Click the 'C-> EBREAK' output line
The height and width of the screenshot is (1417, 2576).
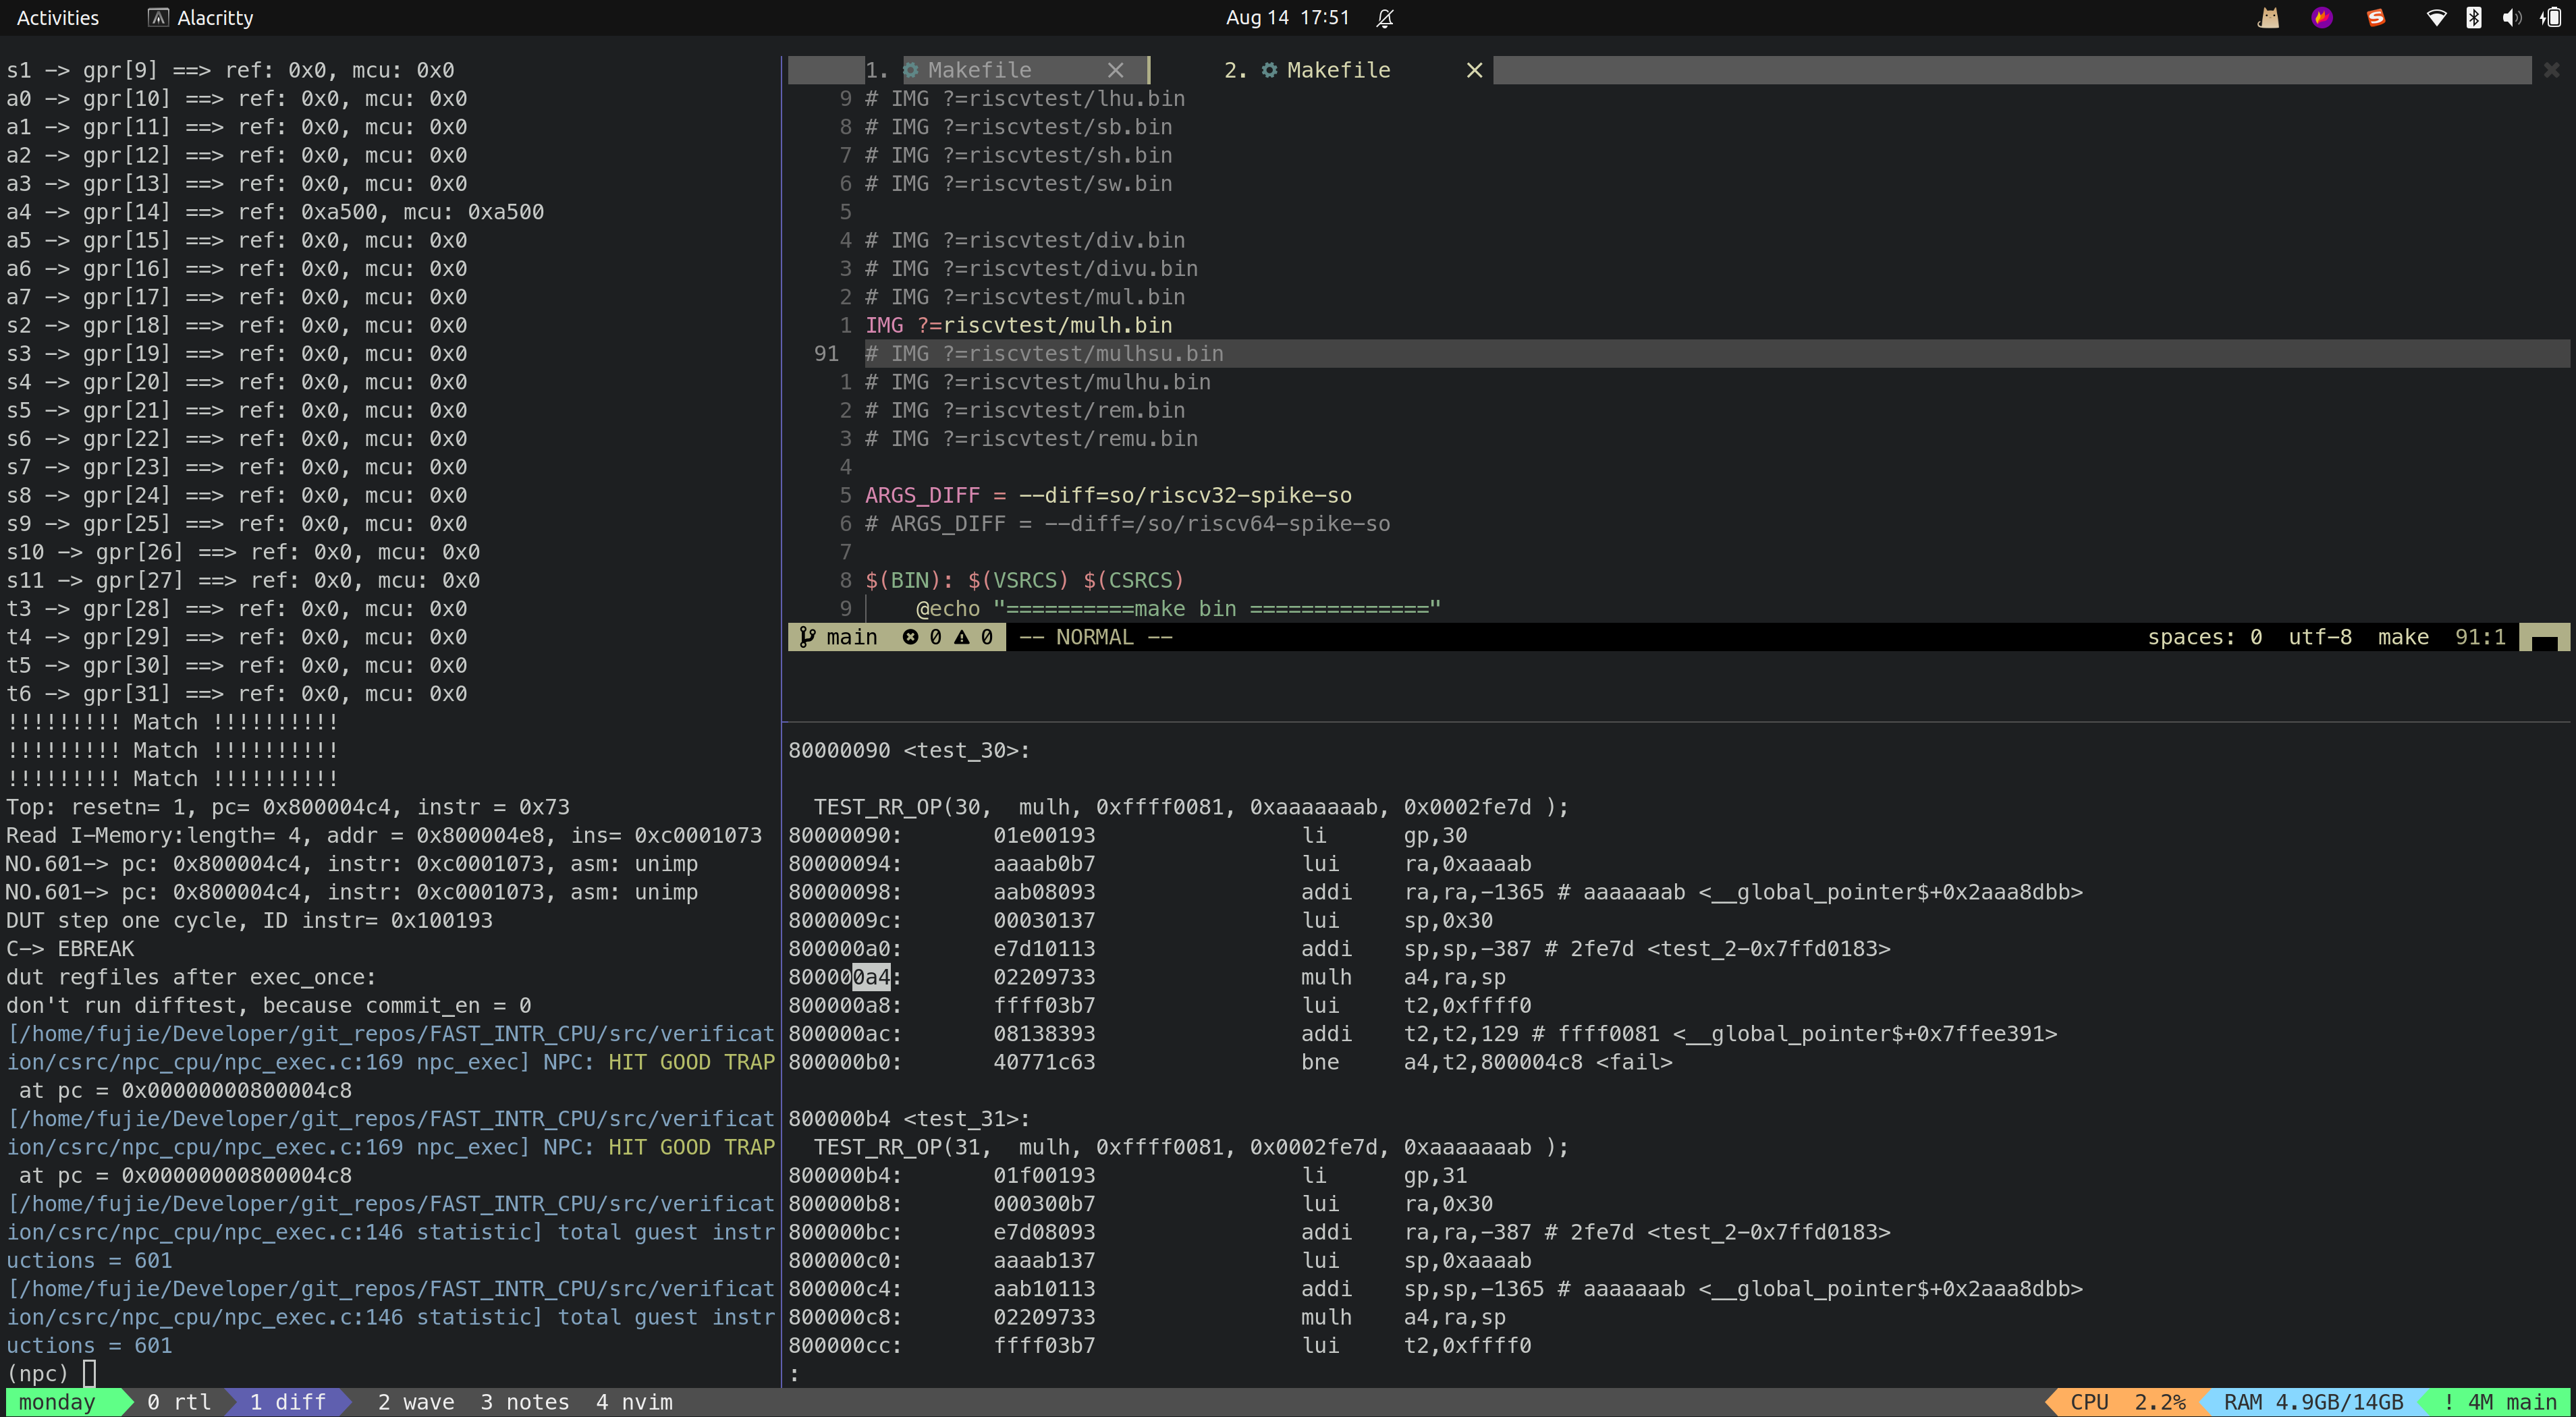point(70,949)
